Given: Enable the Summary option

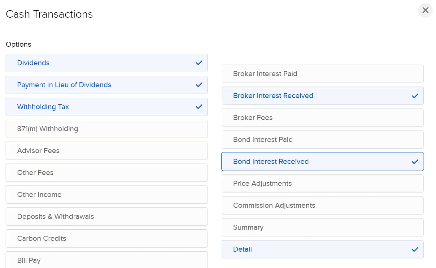Looking at the screenshot, I should pos(322,228).
